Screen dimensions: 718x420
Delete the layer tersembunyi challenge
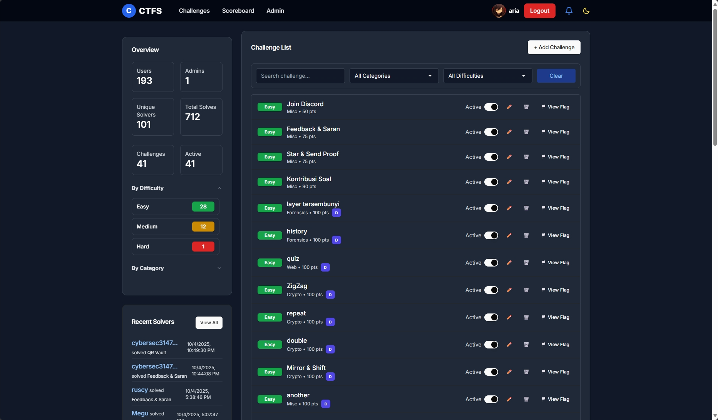point(526,208)
